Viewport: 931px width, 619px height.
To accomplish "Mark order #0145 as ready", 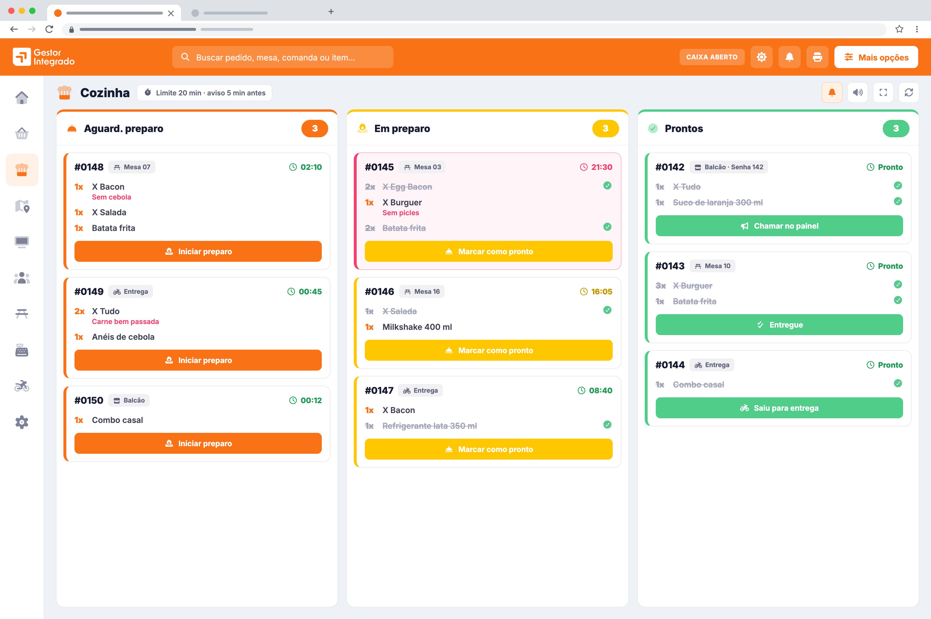I will (x=488, y=251).
